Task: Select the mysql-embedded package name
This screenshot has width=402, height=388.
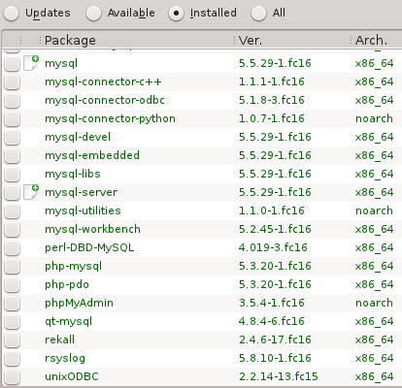Action: pyautogui.click(x=92, y=155)
